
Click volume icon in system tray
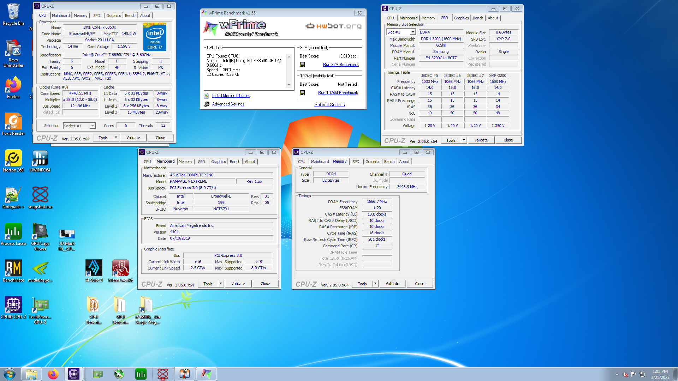625,374
